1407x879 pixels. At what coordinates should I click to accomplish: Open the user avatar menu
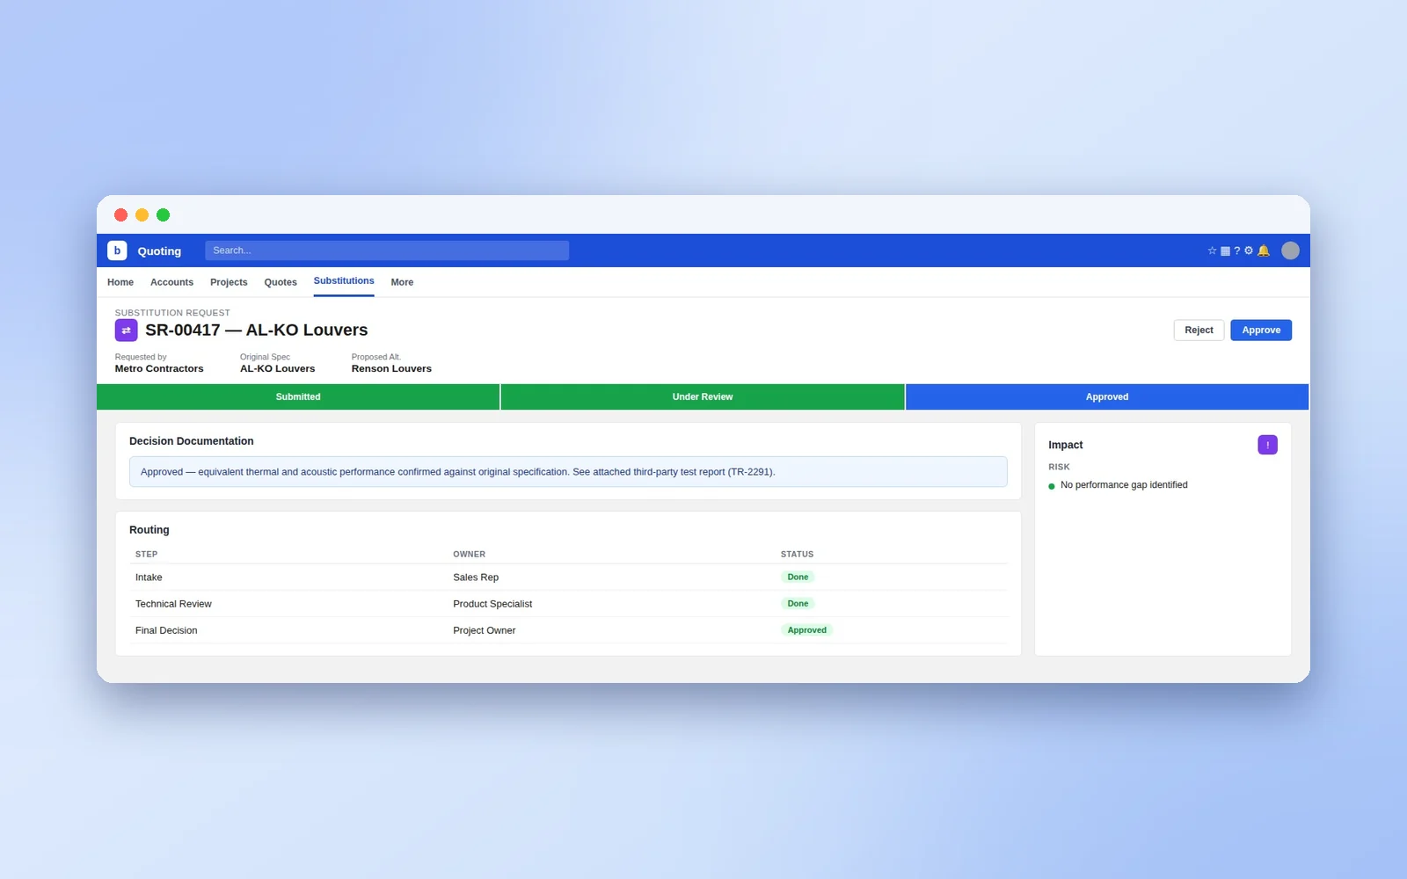(1290, 251)
